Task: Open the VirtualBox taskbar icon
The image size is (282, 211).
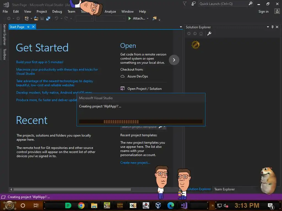Action: pos(158,206)
